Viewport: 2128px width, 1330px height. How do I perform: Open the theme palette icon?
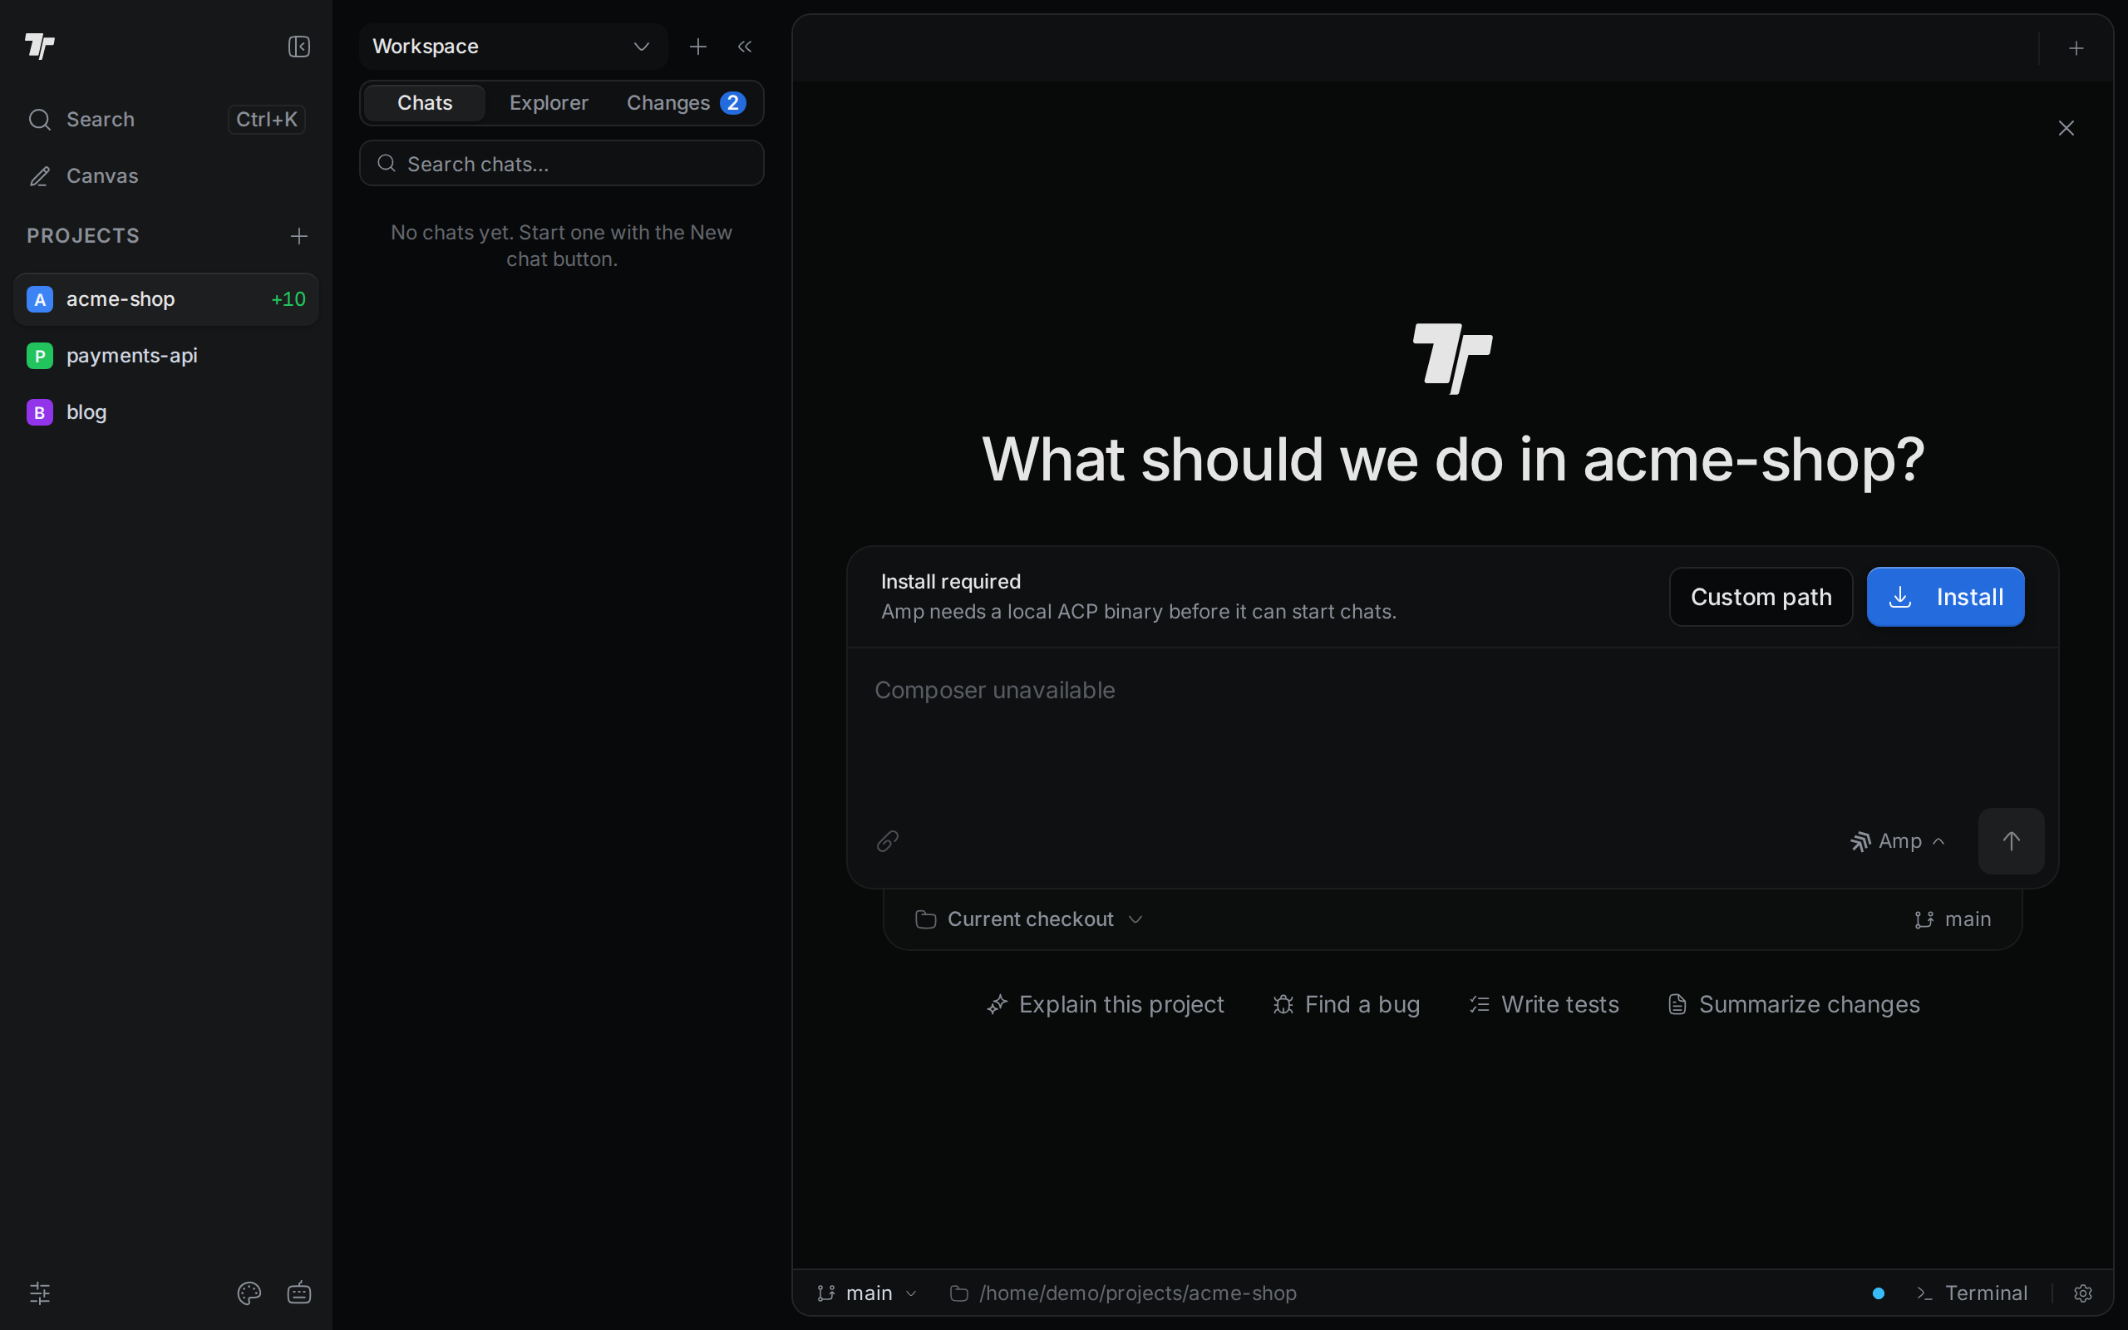point(249,1293)
